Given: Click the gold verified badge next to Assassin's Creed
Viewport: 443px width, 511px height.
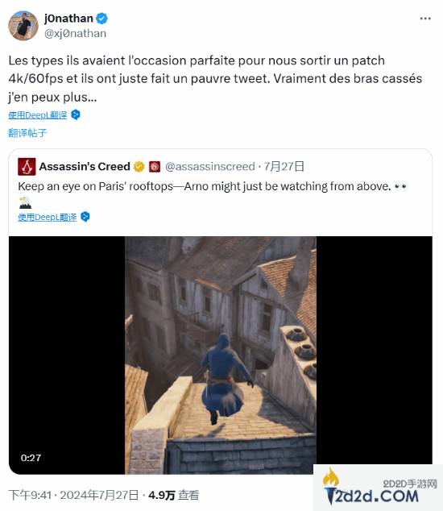Looking at the screenshot, I should (x=139, y=167).
